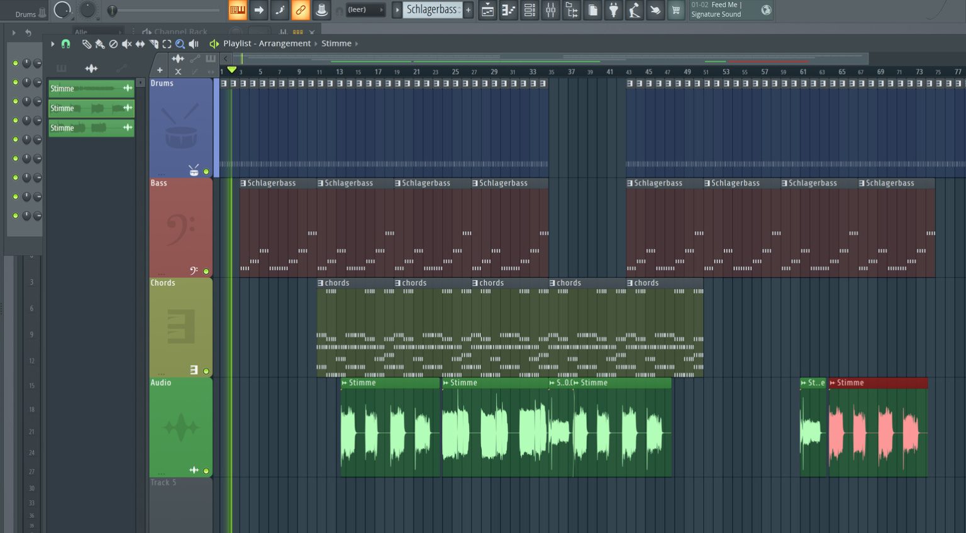Toggle typing keyboard to piano icon
Viewport: 966px width, 533px height.
pos(238,10)
